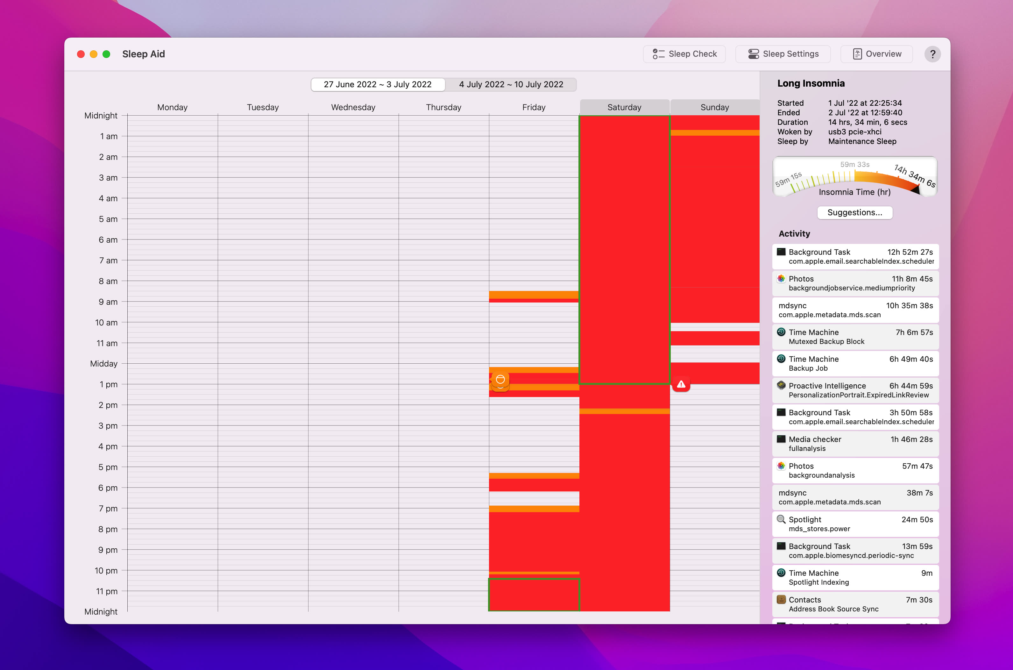The height and width of the screenshot is (670, 1013).
Task: Select the mdsync 38m 7s activity row
Action: coord(855,497)
